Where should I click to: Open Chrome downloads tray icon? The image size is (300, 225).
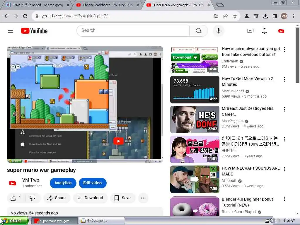pos(265,16)
